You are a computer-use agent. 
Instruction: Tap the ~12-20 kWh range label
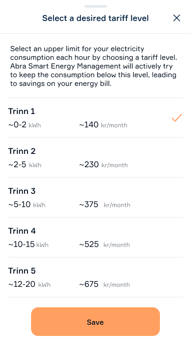(30, 284)
